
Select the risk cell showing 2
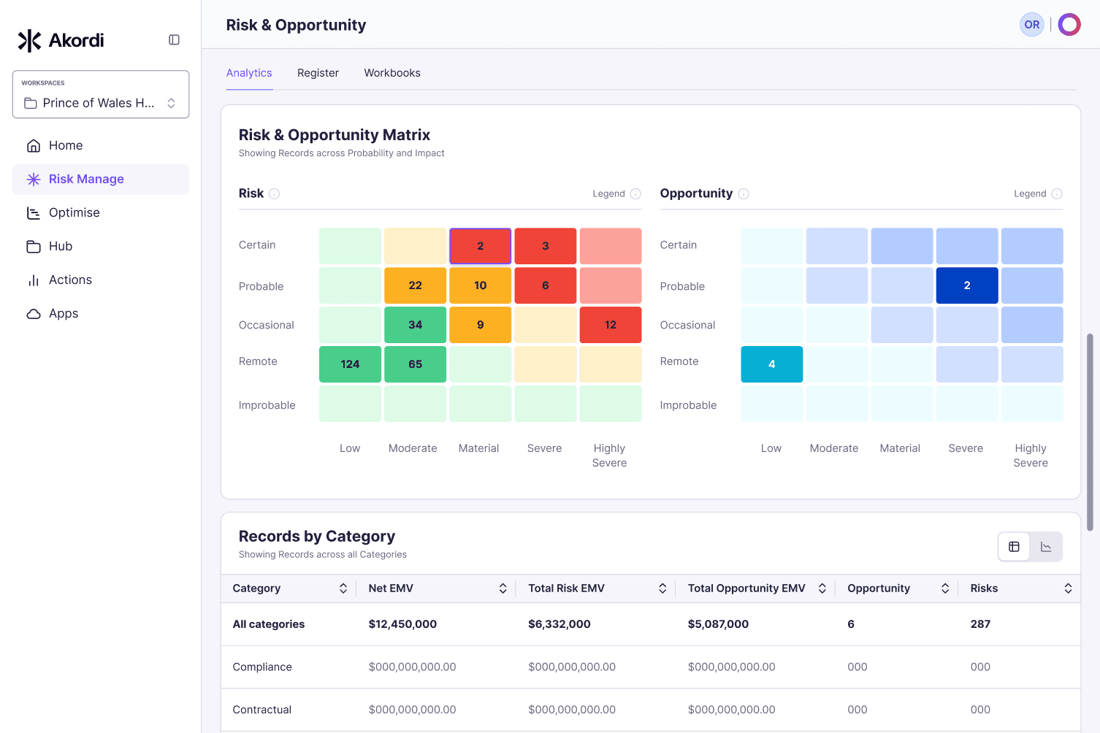coord(480,246)
